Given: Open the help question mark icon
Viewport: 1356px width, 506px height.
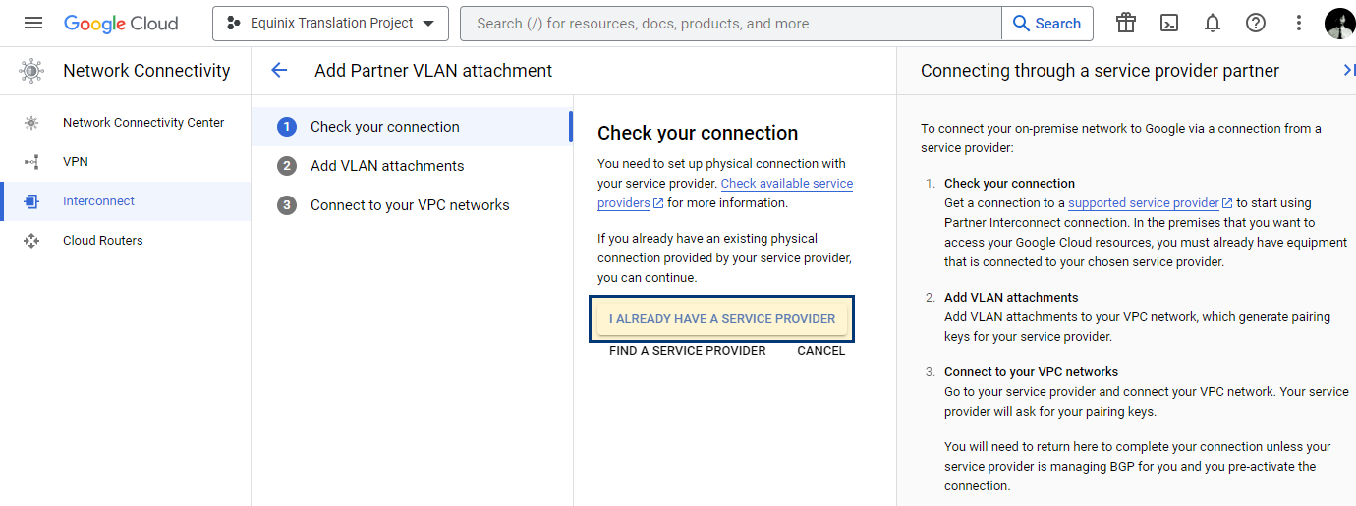Looking at the screenshot, I should coord(1256,24).
